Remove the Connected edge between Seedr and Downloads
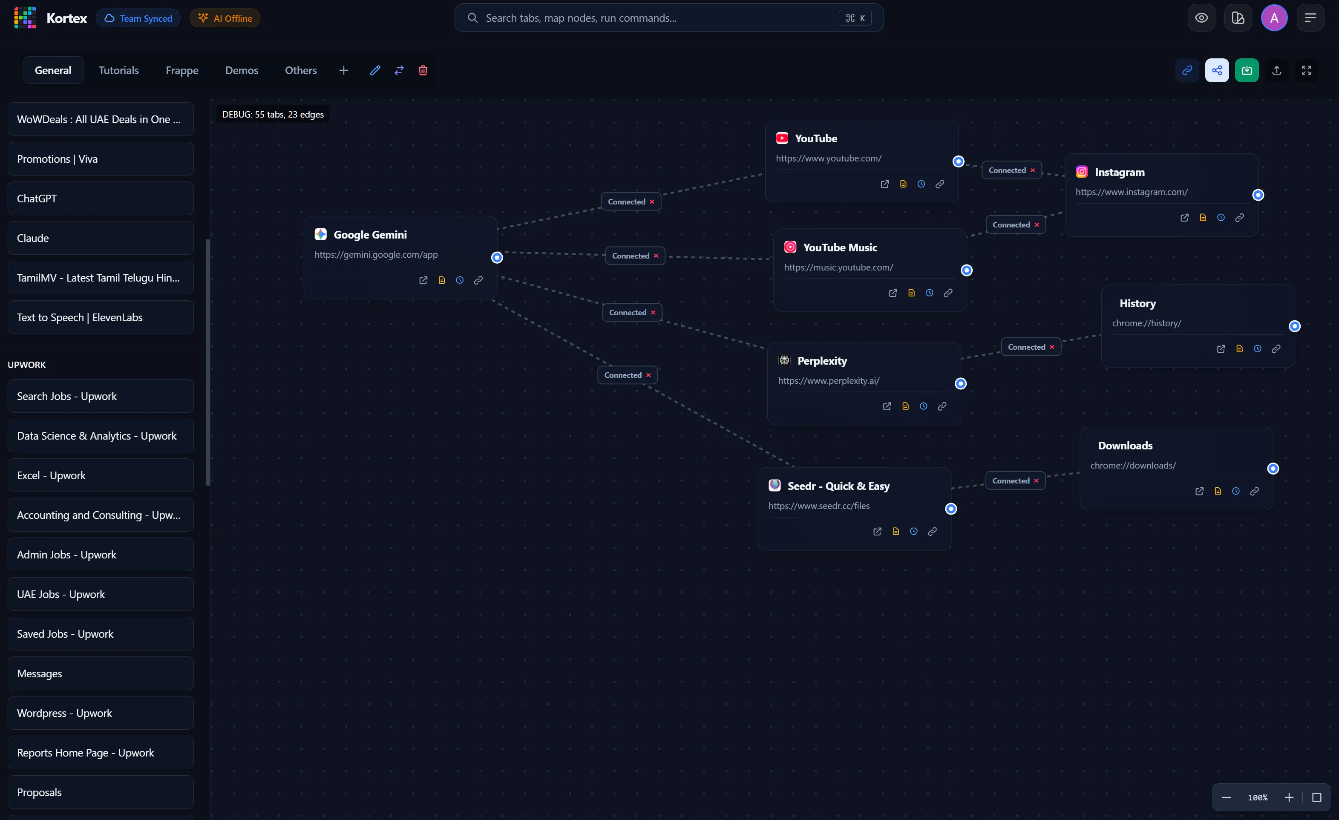The width and height of the screenshot is (1339, 820). [x=1037, y=480]
